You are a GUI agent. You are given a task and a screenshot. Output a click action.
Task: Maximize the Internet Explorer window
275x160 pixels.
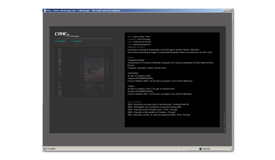227,11
